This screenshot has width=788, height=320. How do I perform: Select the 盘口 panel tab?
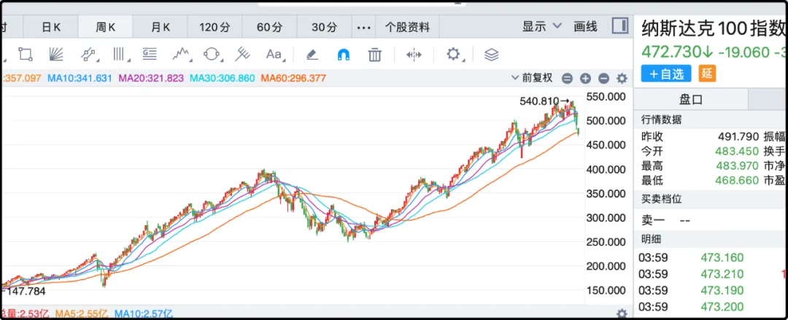[x=689, y=99]
